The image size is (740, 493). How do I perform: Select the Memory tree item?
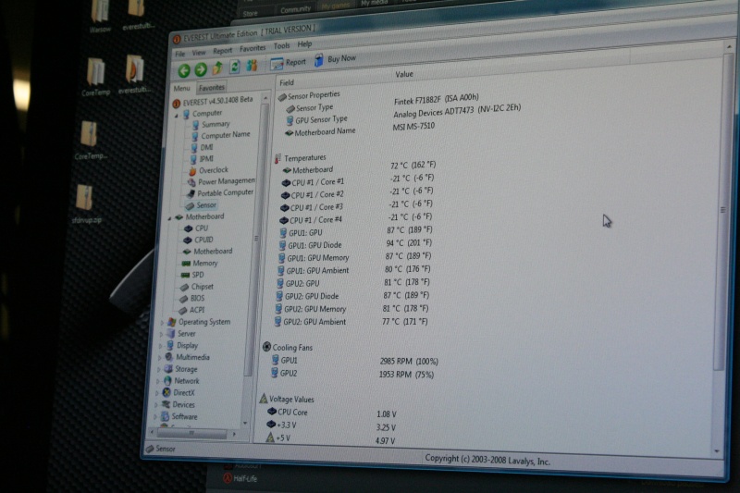coord(199,264)
